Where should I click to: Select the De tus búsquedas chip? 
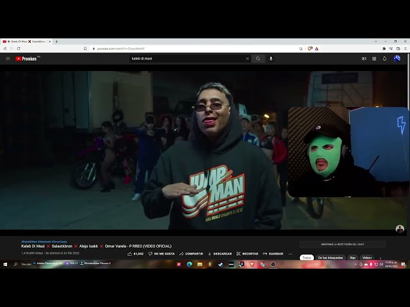[331, 258]
